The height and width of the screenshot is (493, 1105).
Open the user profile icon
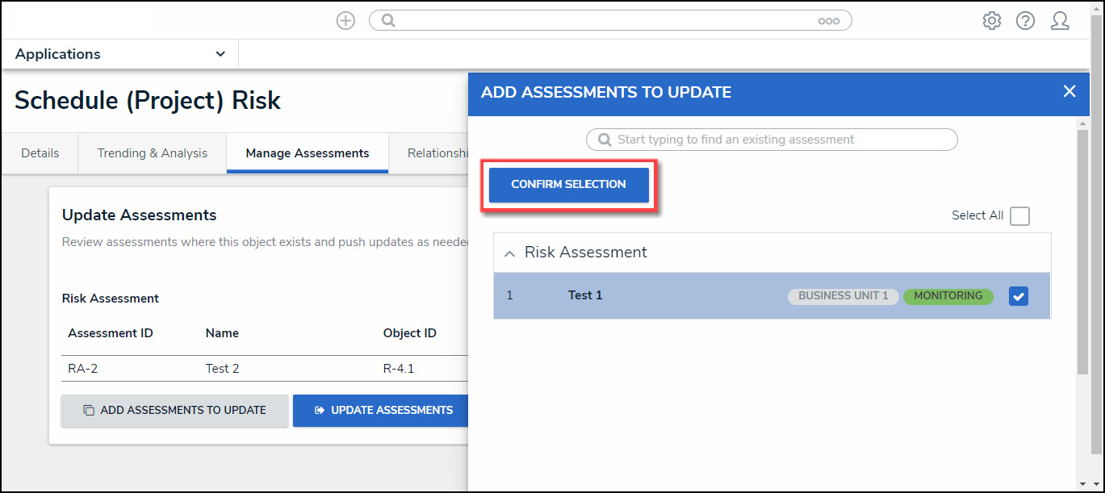(x=1060, y=21)
